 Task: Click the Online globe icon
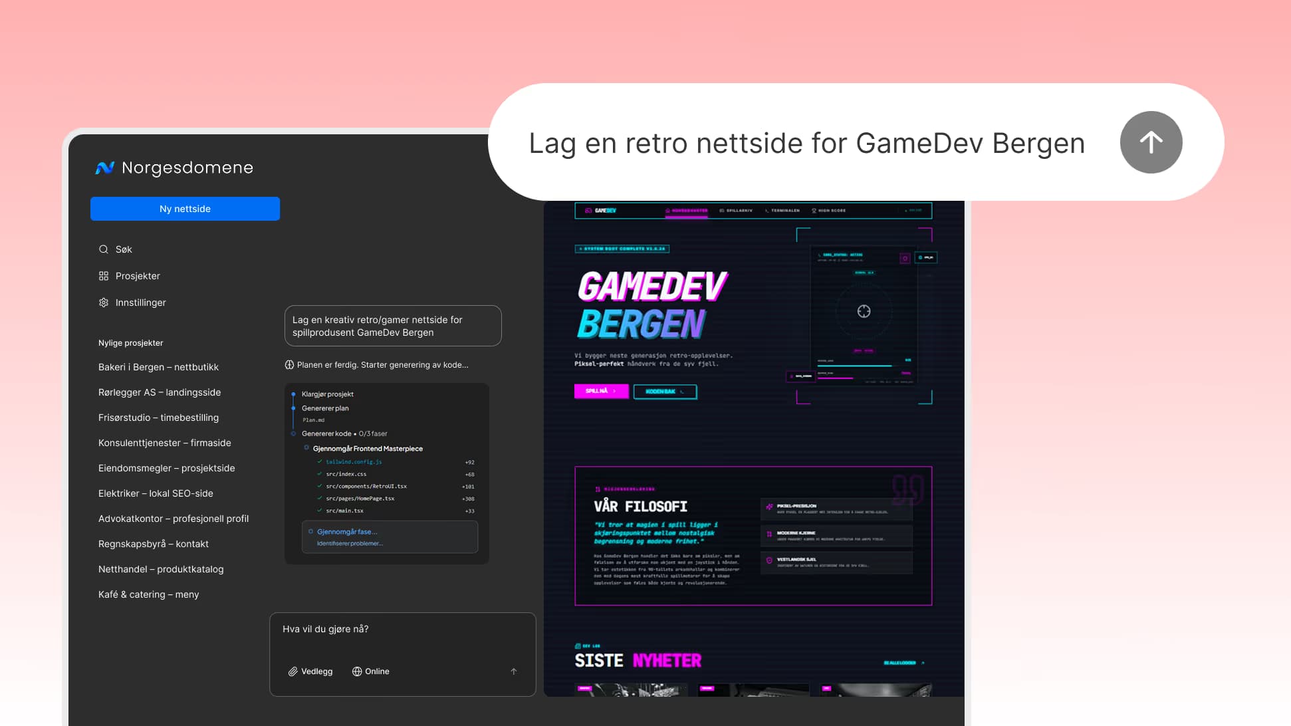pos(357,671)
